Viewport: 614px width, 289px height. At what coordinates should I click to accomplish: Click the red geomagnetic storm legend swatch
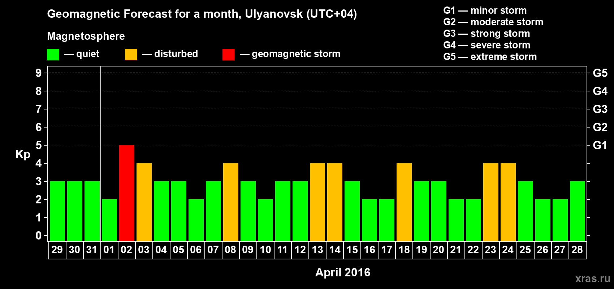pyautogui.click(x=229, y=55)
